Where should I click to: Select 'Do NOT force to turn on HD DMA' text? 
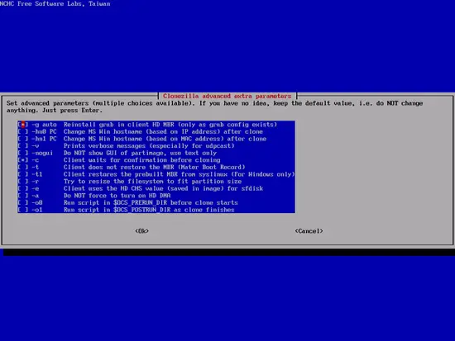click(x=117, y=196)
